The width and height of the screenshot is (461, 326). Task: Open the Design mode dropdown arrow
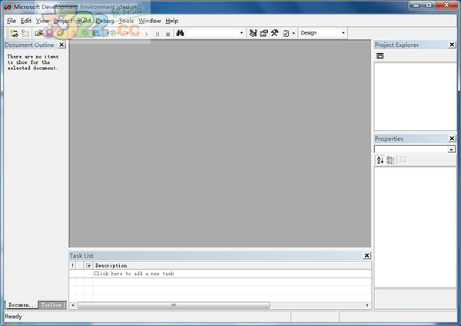343,33
